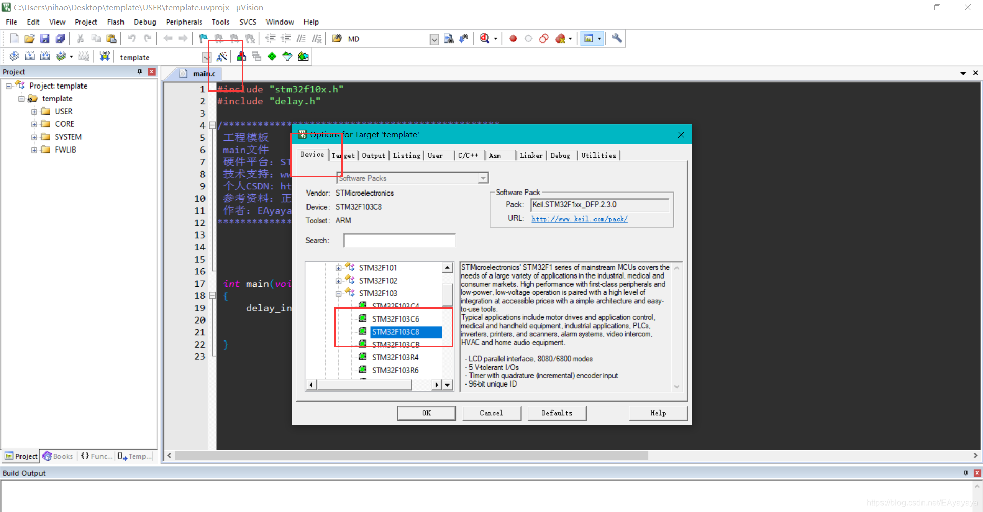This screenshot has height=512, width=983.
Task: Open the Software Packs combo box
Action: (x=413, y=178)
